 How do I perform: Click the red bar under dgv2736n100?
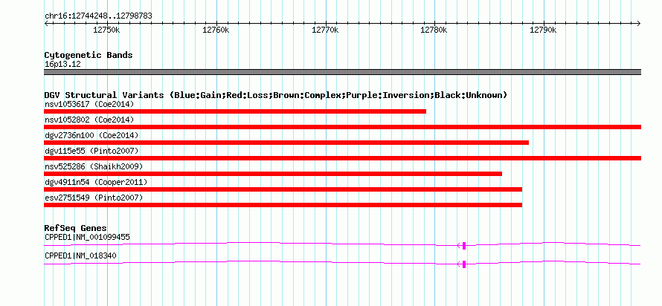point(286,143)
